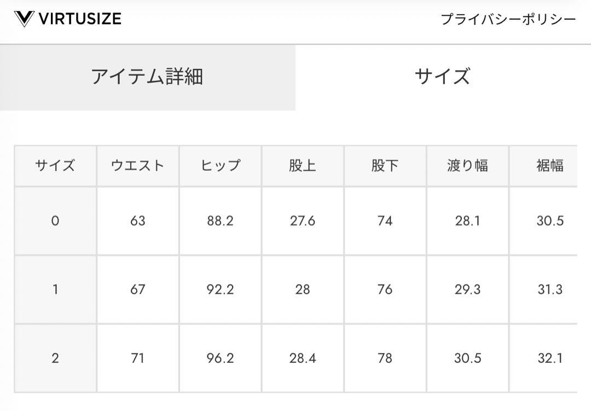Select the size 2 row label
Viewport: 591px width, 411px height.
tap(55, 358)
